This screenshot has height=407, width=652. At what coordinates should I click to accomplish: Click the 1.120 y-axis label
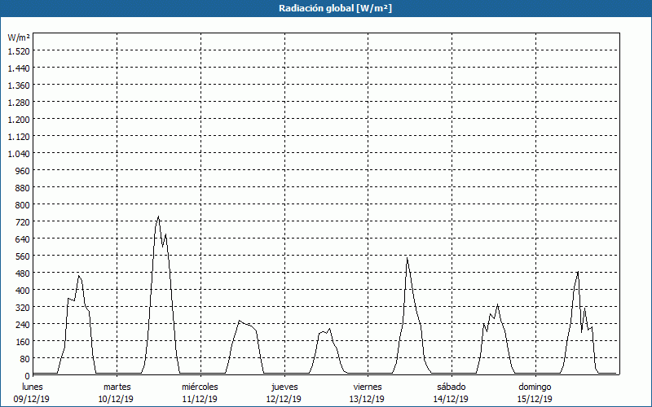click(19, 136)
